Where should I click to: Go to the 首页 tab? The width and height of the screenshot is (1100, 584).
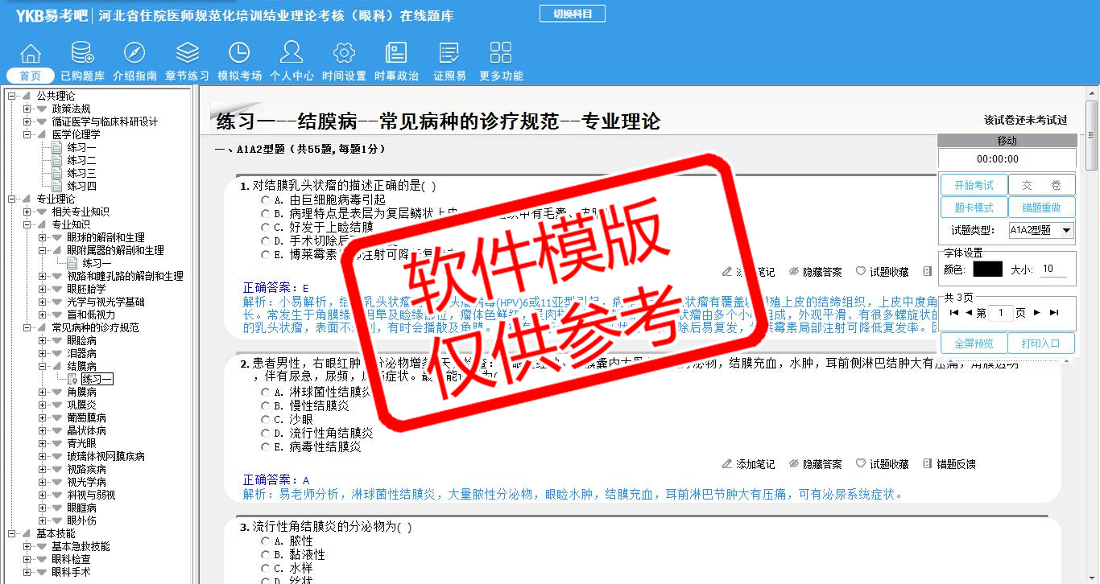pos(31,76)
